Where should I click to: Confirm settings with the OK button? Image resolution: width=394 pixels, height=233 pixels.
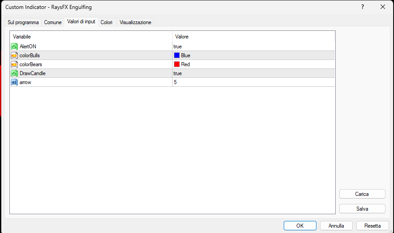tap(300, 226)
